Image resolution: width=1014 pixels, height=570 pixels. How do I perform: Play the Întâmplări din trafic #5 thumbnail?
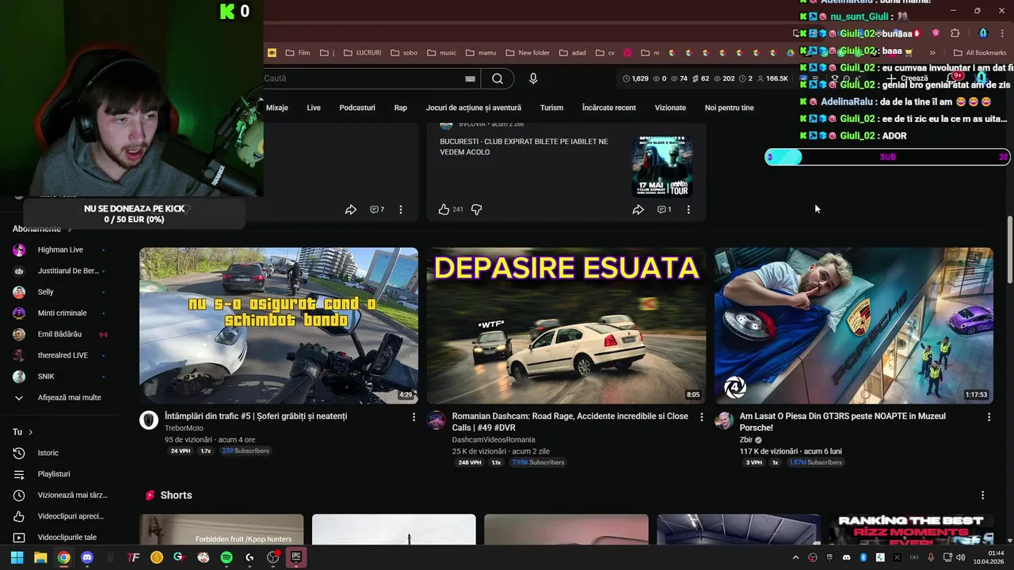279,325
